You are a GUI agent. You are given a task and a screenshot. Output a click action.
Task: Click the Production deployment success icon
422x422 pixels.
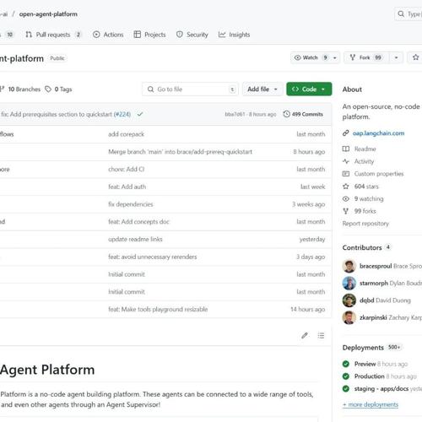click(346, 376)
